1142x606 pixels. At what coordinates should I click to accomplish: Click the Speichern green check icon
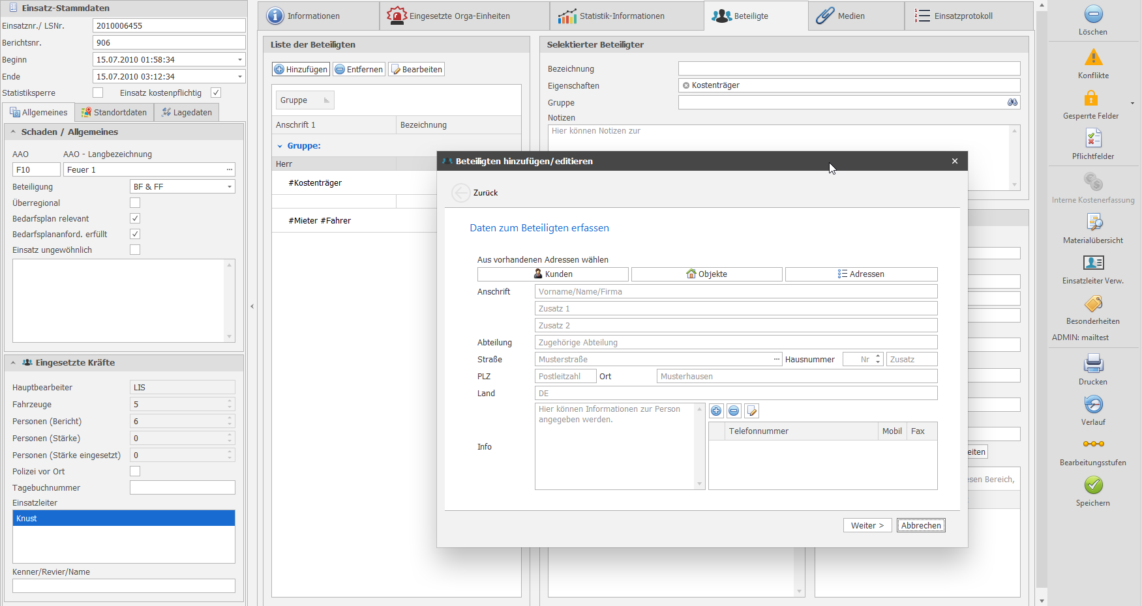[1093, 485]
